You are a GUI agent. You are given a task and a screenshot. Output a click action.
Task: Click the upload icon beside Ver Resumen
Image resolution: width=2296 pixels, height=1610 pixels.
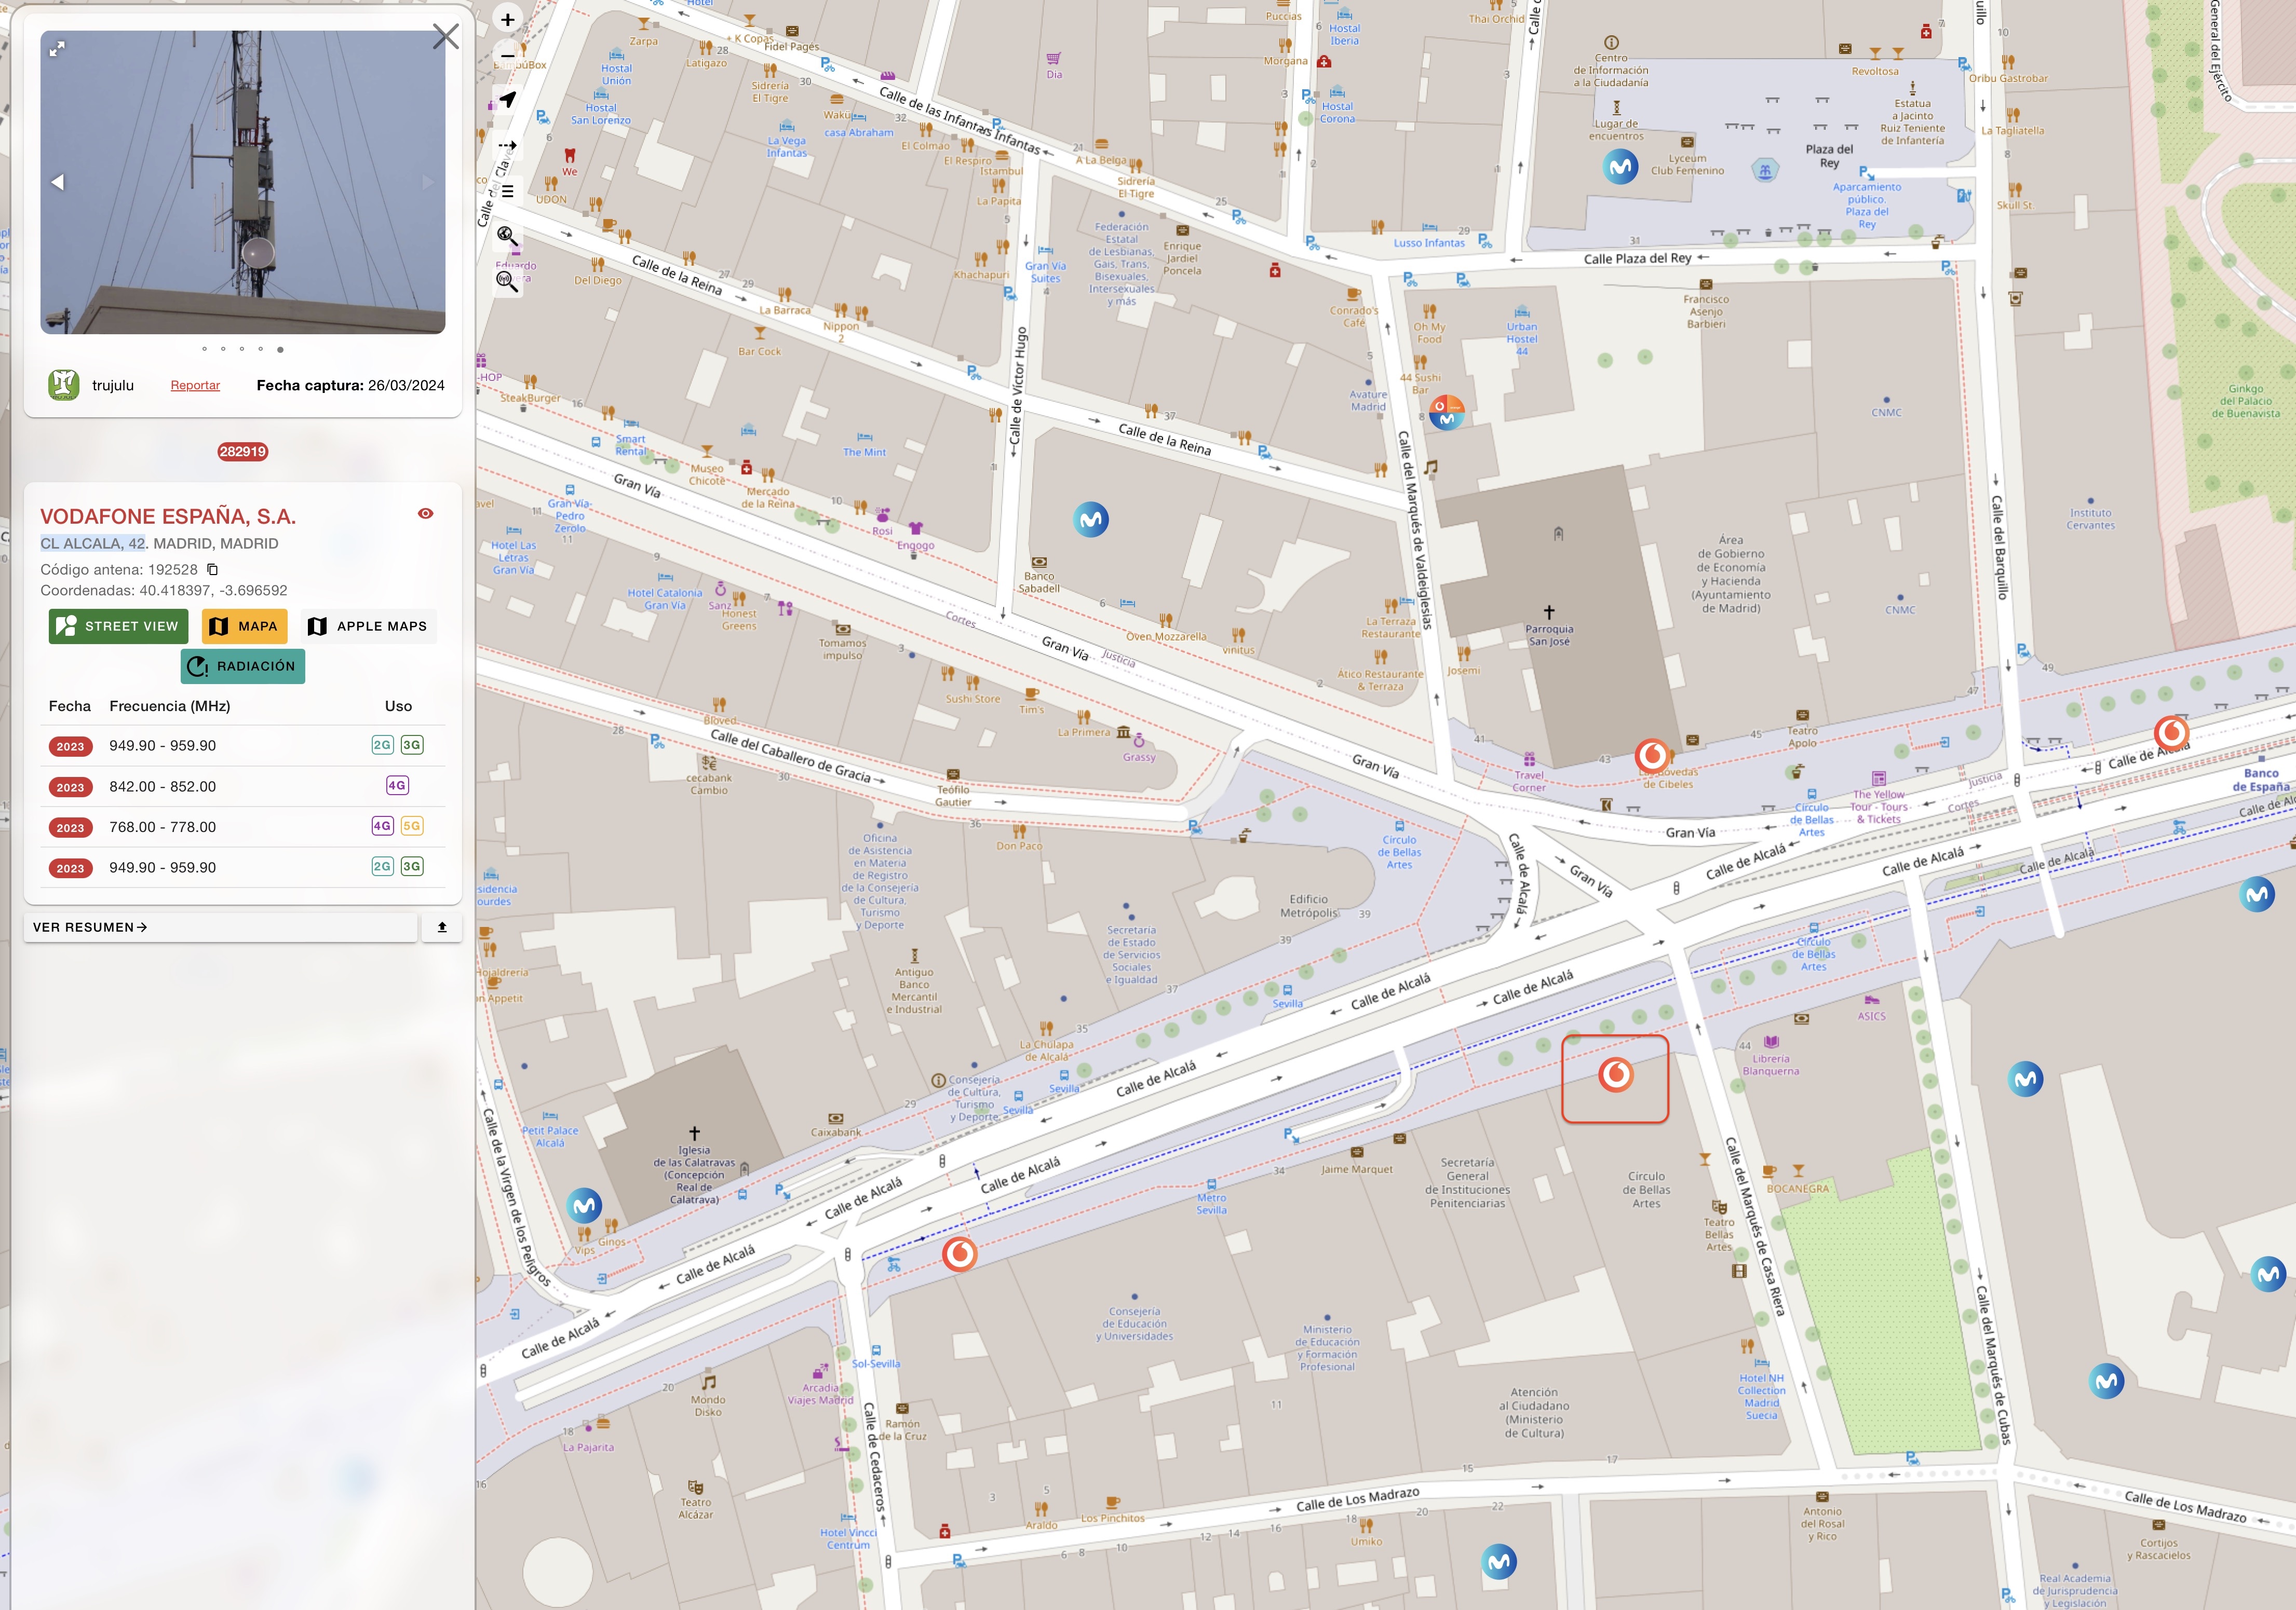pyautogui.click(x=442, y=927)
